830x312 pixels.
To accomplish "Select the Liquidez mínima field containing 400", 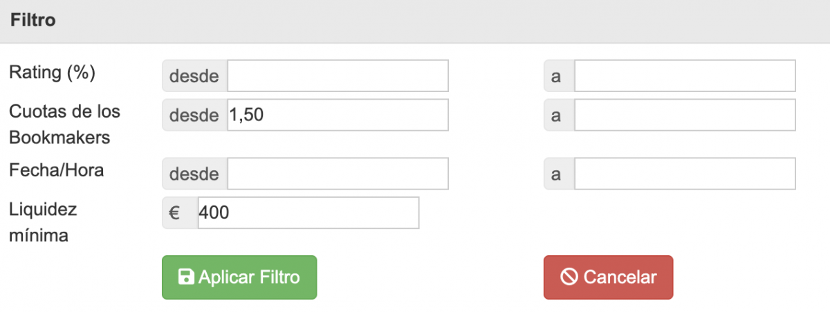I will [x=308, y=213].
